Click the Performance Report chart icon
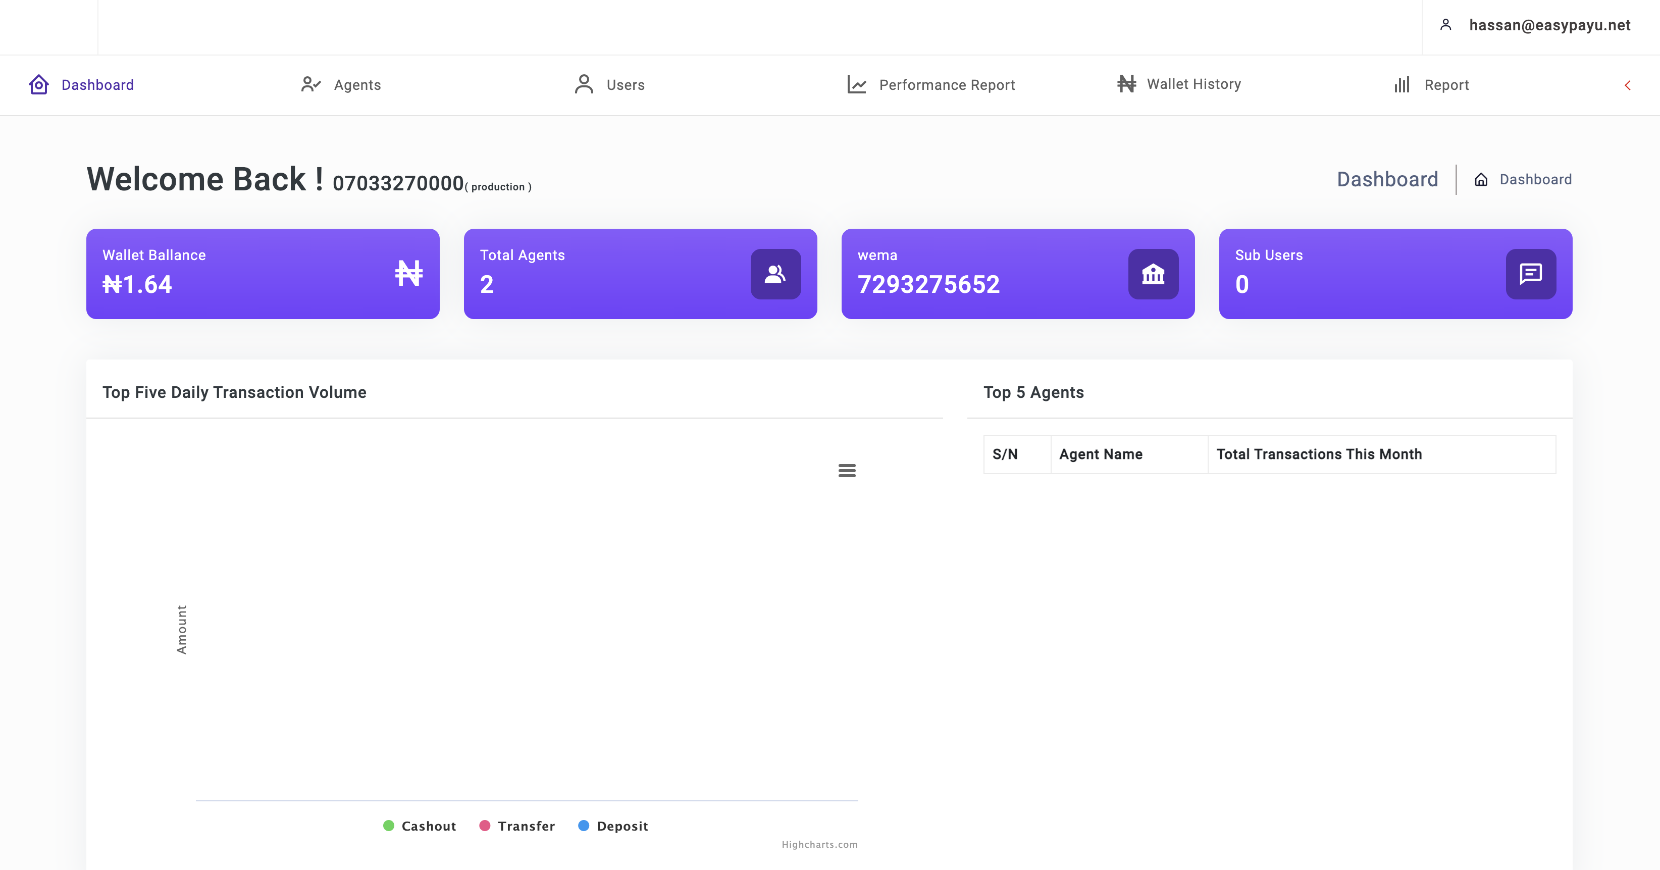Image resolution: width=1660 pixels, height=870 pixels. pyautogui.click(x=856, y=84)
